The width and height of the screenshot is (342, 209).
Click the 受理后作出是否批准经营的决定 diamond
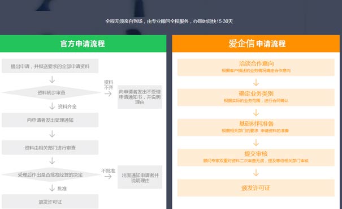pyautogui.click(x=51, y=174)
